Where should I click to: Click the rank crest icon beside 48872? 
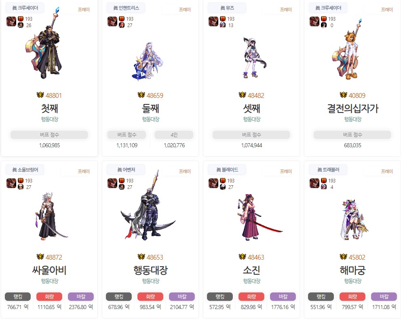40,257
